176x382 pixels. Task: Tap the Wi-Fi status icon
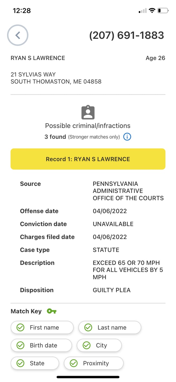152,11
